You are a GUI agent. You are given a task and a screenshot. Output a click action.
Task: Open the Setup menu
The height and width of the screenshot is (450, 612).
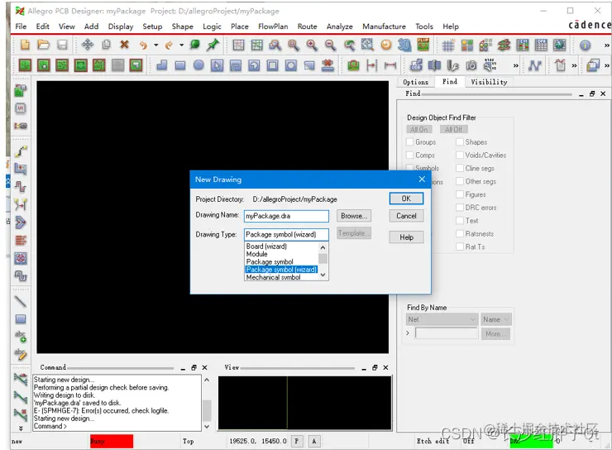[x=152, y=26]
